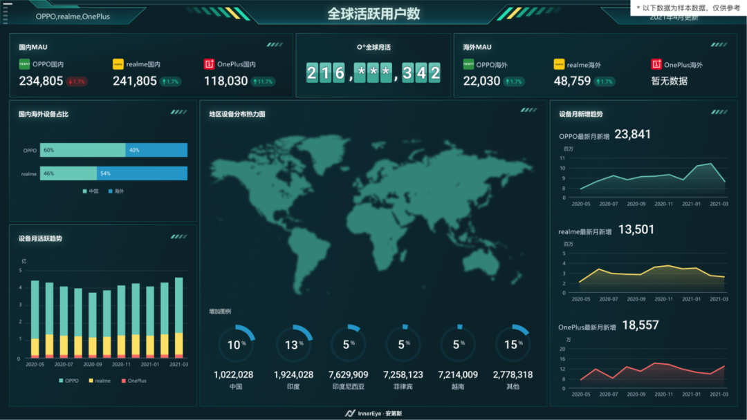The width and height of the screenshot is (747, 420).
Task: Click the green 11.7% badge beside 118,030
Action: pos(264,82)
